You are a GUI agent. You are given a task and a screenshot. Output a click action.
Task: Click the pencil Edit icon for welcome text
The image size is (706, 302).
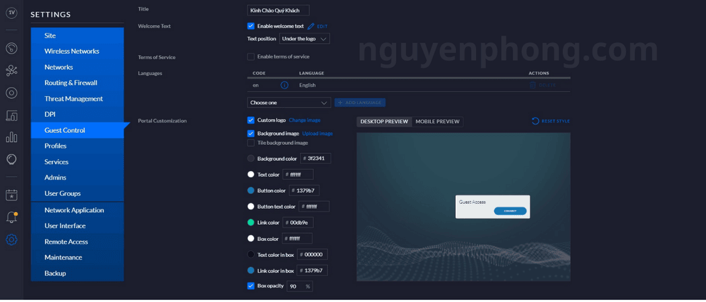pyautogui.click(x=311, y=26)
